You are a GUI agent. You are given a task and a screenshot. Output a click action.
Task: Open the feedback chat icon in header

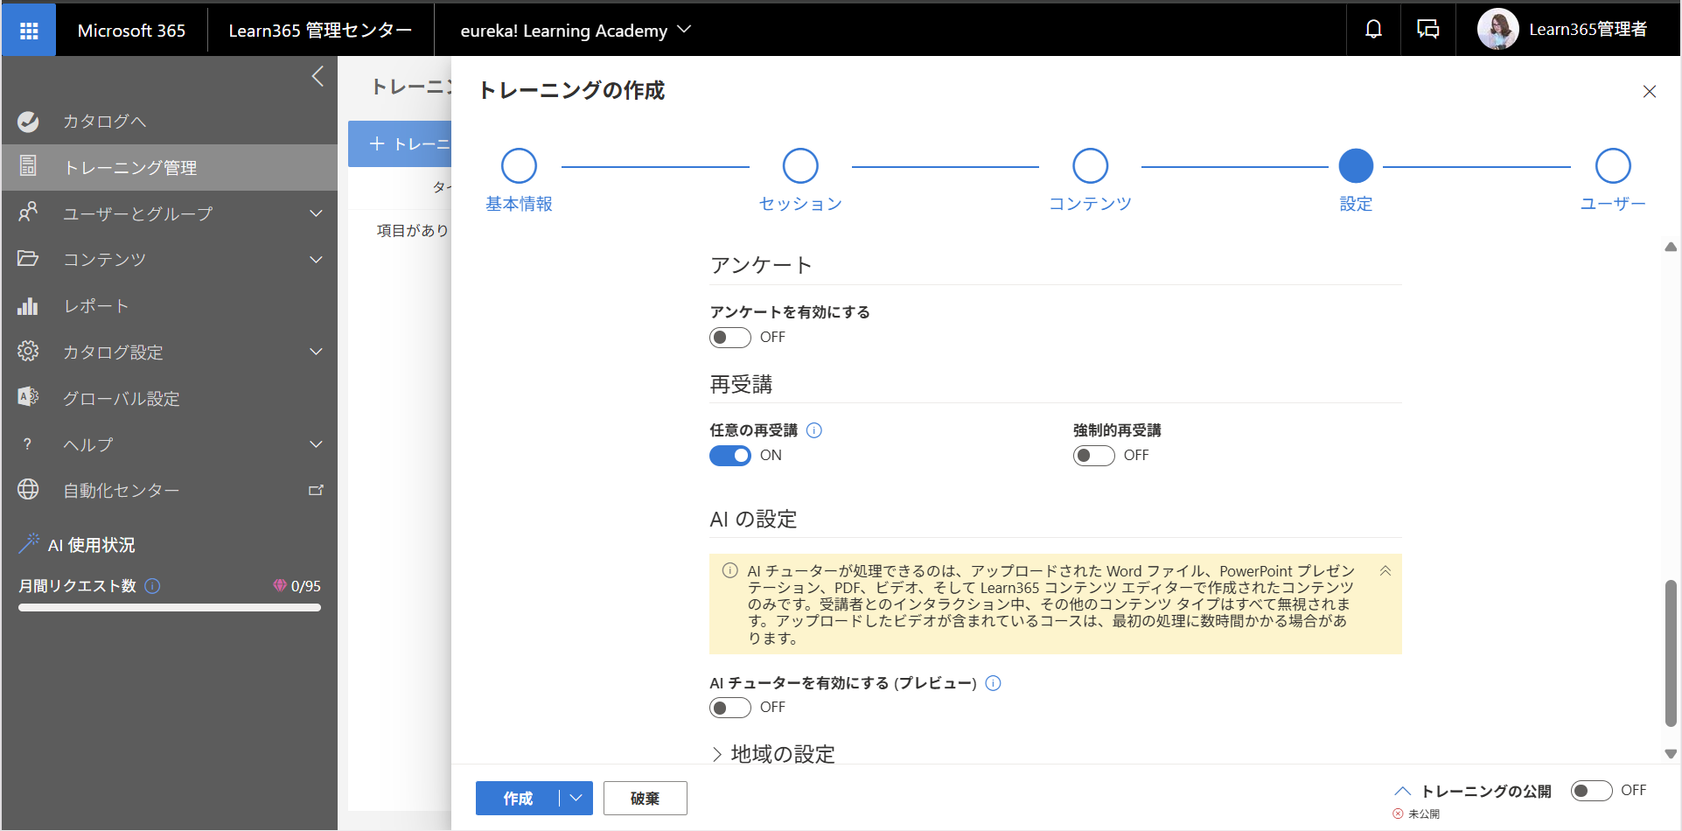1427,30
